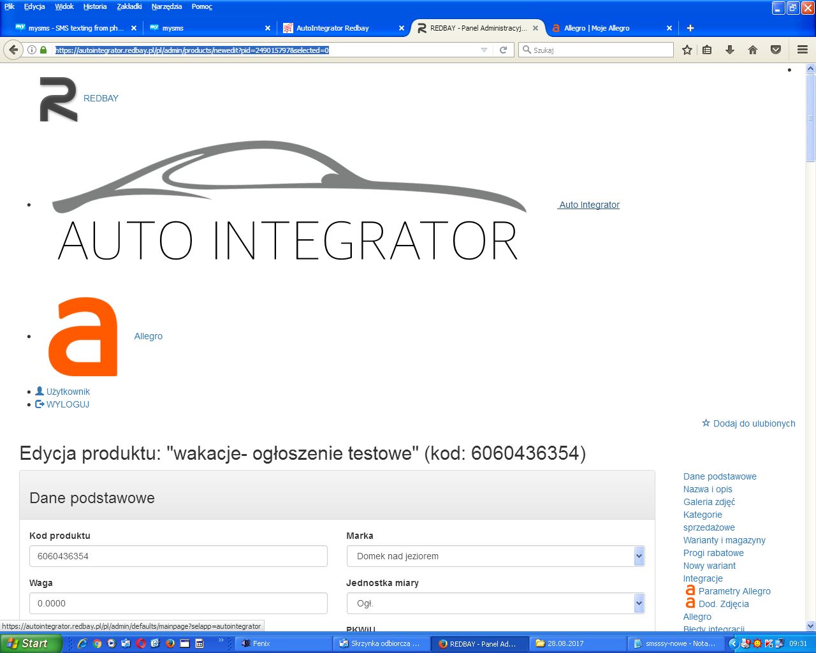Open the Firefox downloads arrow icon

point(730,50)
